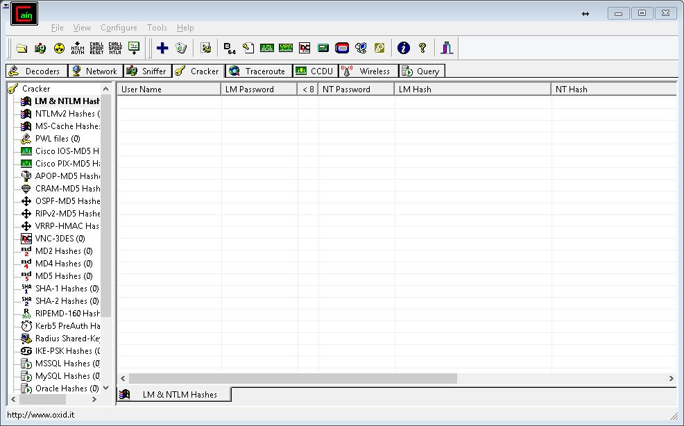This screenshot has height=426, width=684.
Task: Select CRAM-MD5 Hashes in the tree
Action: pyautogui.click(x=67, y=189)
